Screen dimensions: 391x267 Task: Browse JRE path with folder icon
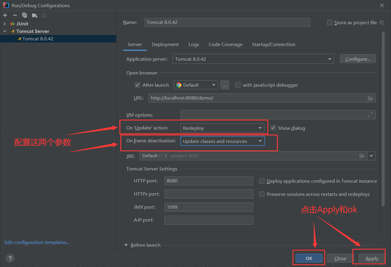(x=362, y=156)
